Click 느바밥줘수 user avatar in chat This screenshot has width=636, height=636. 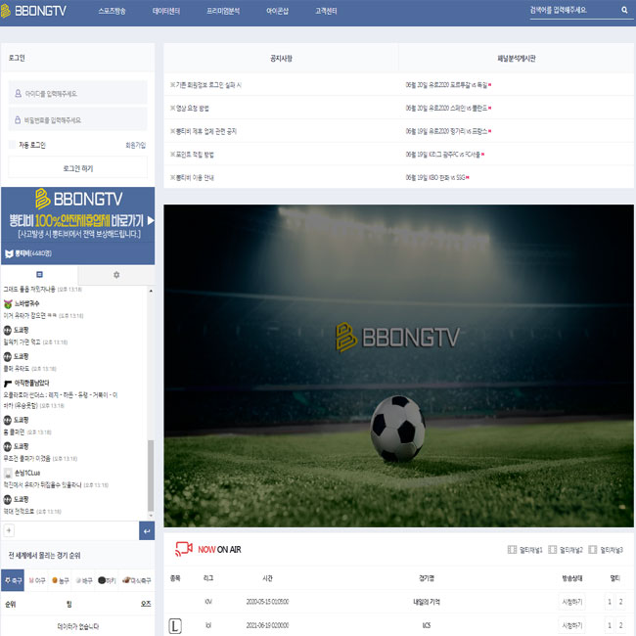[8, 303]
